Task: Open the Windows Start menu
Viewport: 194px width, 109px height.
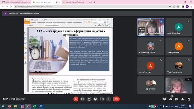Action: click(3, 106)
